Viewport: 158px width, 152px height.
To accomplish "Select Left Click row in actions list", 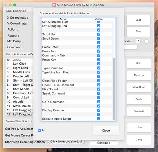I will click(x=20, y=64).
